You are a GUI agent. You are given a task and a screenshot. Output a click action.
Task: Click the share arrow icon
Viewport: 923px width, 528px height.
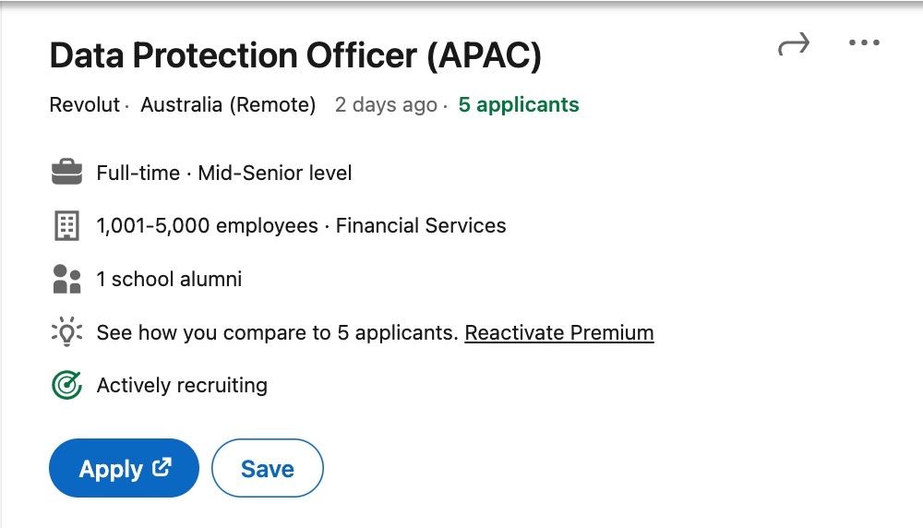(x=793, y=44)
